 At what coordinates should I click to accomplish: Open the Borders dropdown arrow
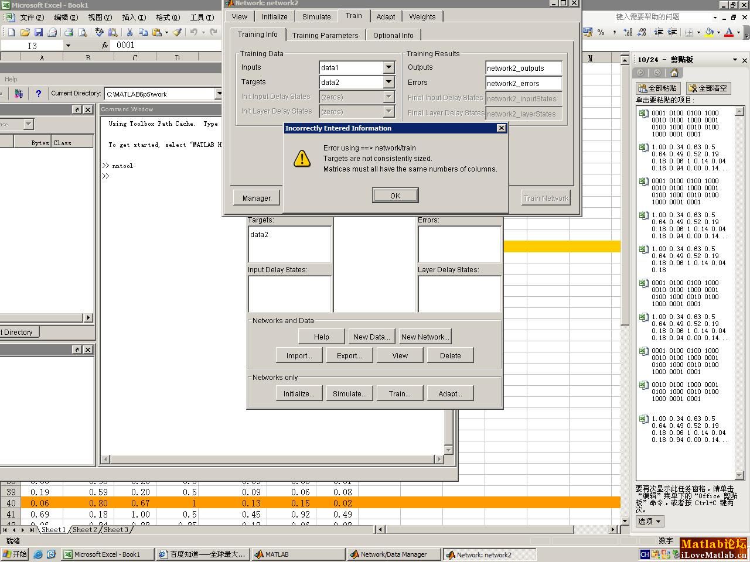tap(698, 32)
